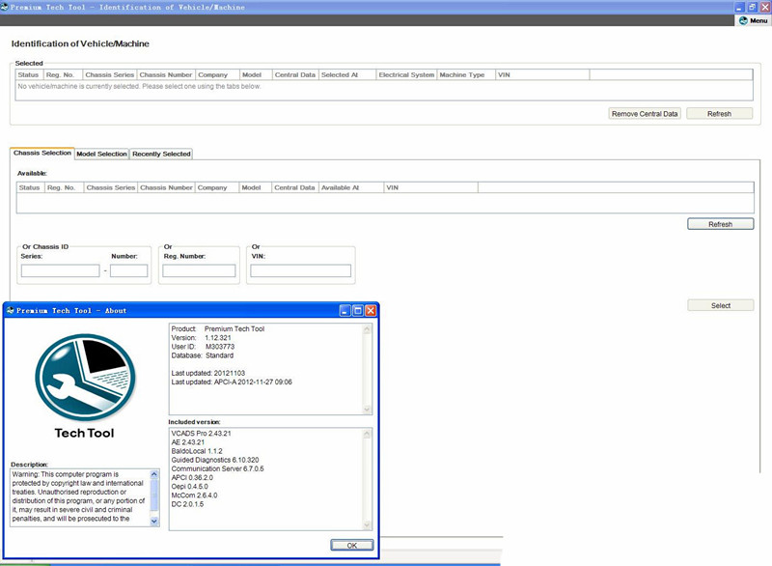Focus the Chassis ID Number field
This screenshot has width=772, height=566.
tap(129, 270)
